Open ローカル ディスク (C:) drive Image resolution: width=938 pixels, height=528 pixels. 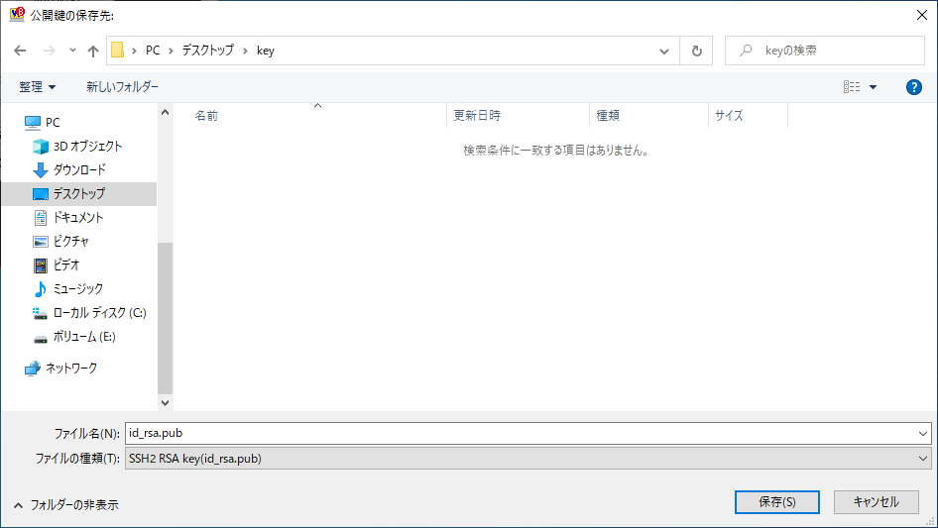tap(99, 312)
